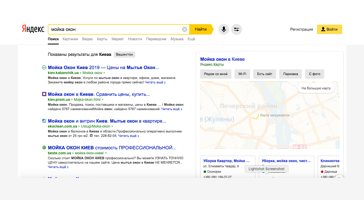Enable the Рядом со мной filter
The width and height of the screenshot is (364, 200).
[x=216, y=74]
